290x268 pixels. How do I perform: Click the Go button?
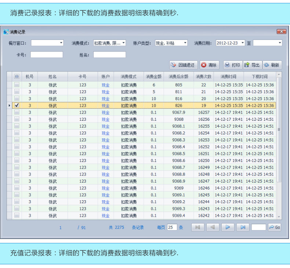point(275,227)
